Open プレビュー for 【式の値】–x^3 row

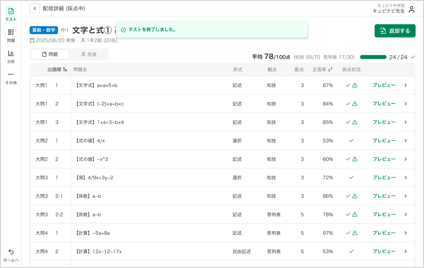384,159
